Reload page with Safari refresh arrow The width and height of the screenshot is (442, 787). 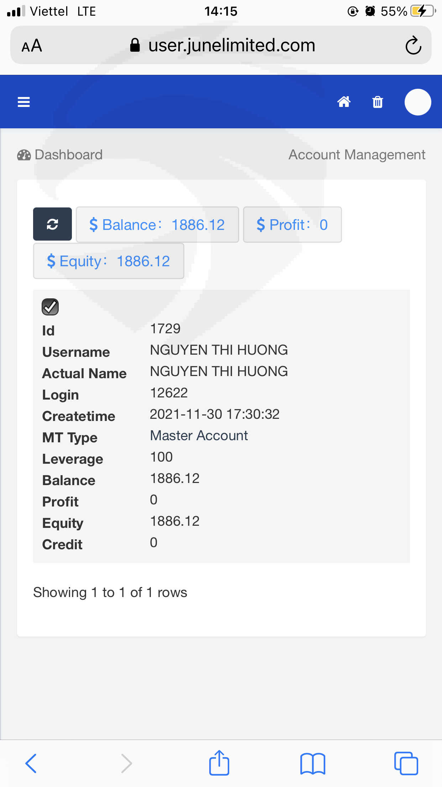413,45
